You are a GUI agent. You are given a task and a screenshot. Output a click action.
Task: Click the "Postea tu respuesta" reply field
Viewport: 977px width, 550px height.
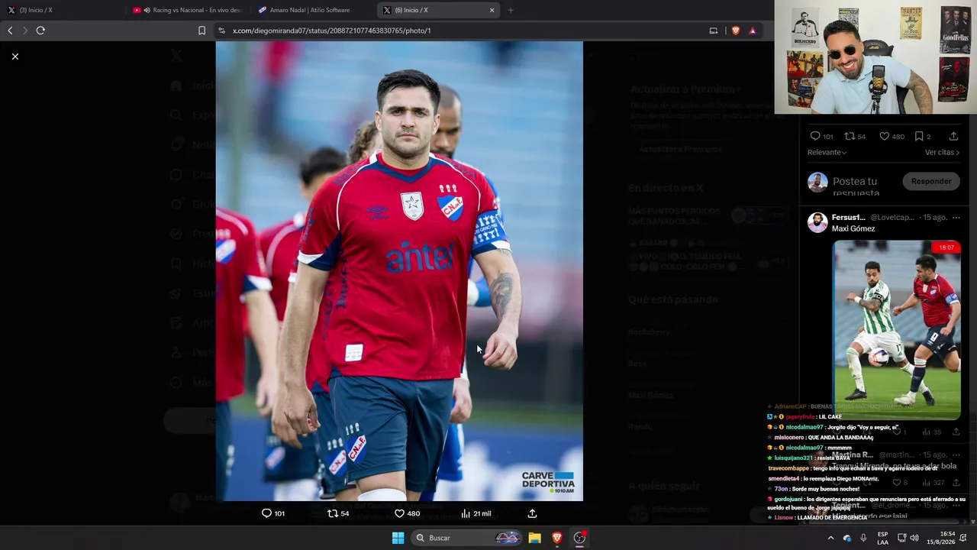click(x=856, y=186)
